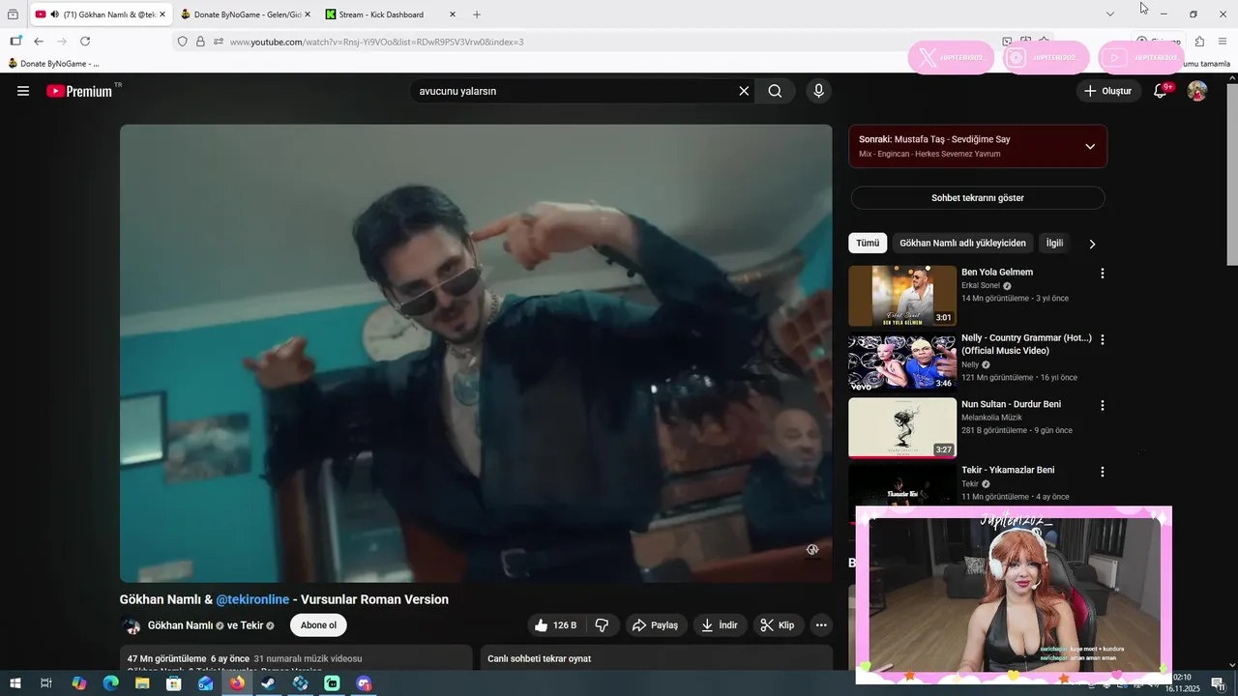The image size is (1238, 696).
Task: Click the Paylaş share button
Action: 655,625
